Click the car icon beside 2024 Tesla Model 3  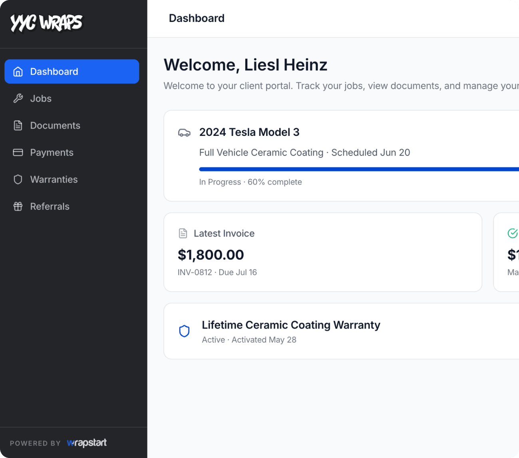tap(184, 133)
